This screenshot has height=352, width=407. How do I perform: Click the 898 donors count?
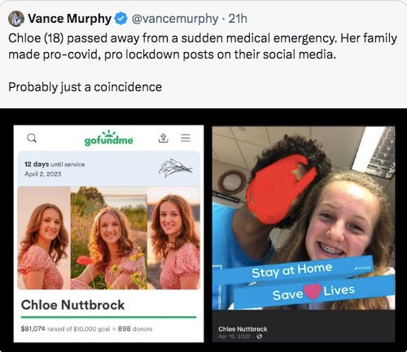[135, 328]
